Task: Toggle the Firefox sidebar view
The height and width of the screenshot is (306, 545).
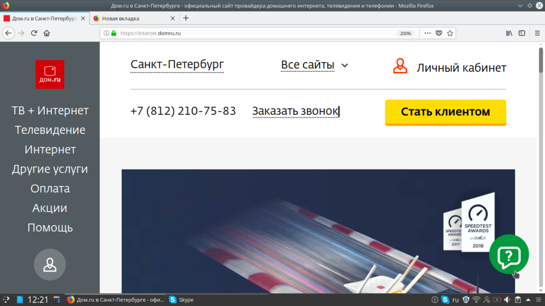Action: tap(522, 33)
